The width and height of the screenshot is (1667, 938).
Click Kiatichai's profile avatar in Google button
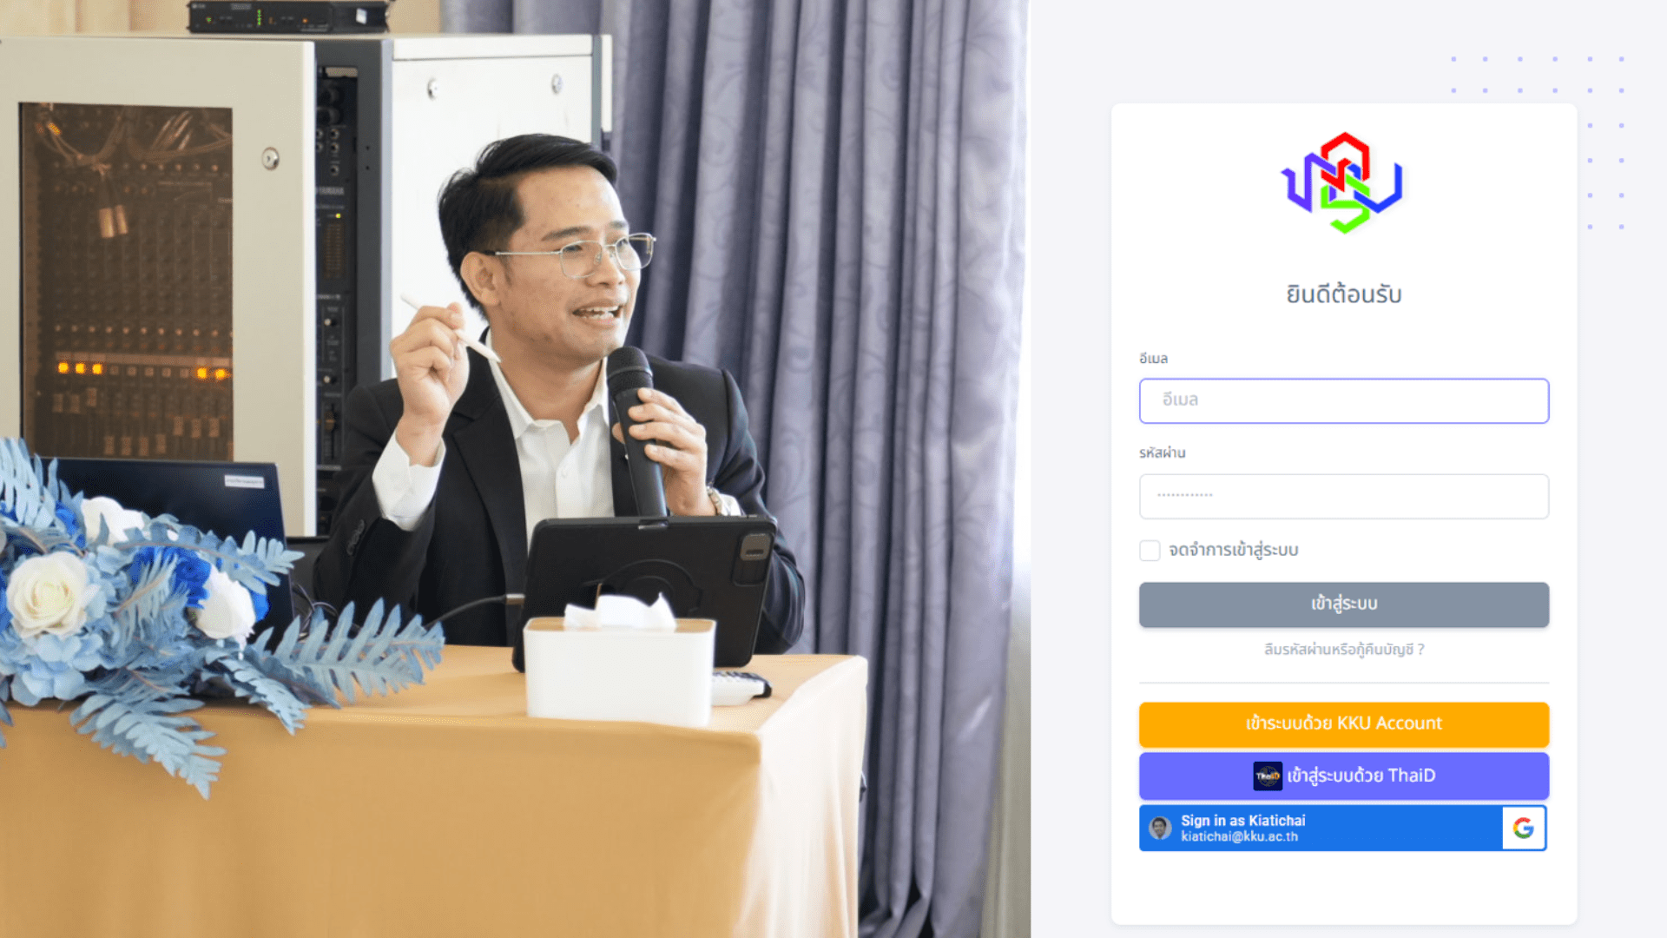click(x=1160, y=828)
